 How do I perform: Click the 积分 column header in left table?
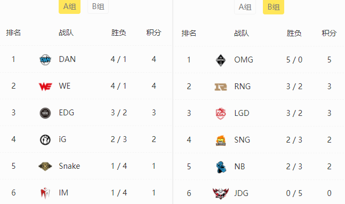154,33
